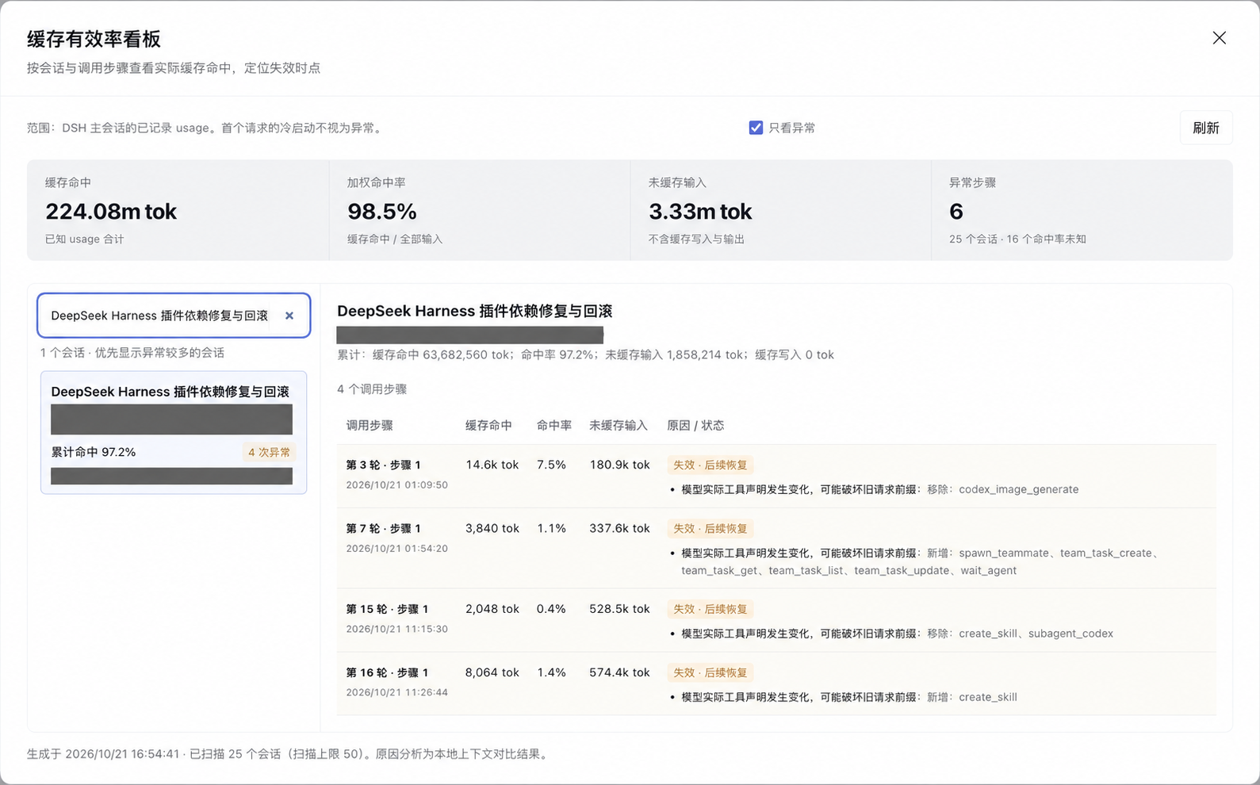Click 失效 · 后续恢复 badge in 第 16 轮 row

pos(710,672)
